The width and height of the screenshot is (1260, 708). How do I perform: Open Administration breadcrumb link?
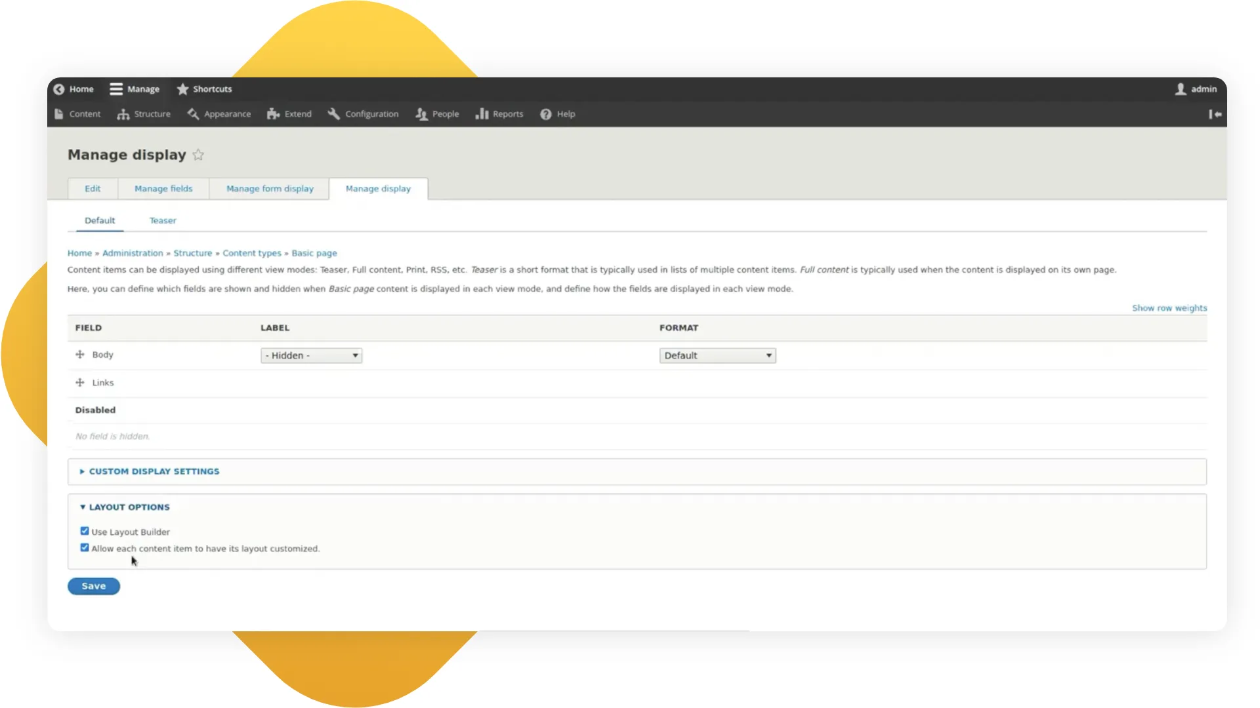(133, 253)
